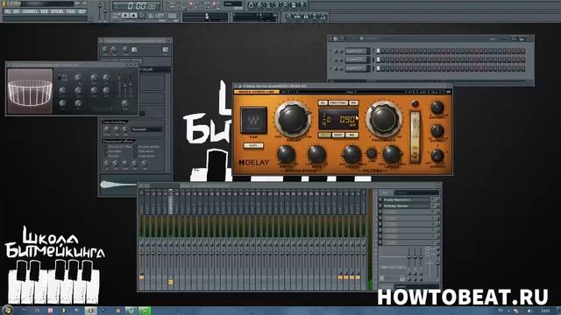This screenshot has width=561, height=315.
Task: Open third channel's name button in step sequencer
Action: pos(357,68)
